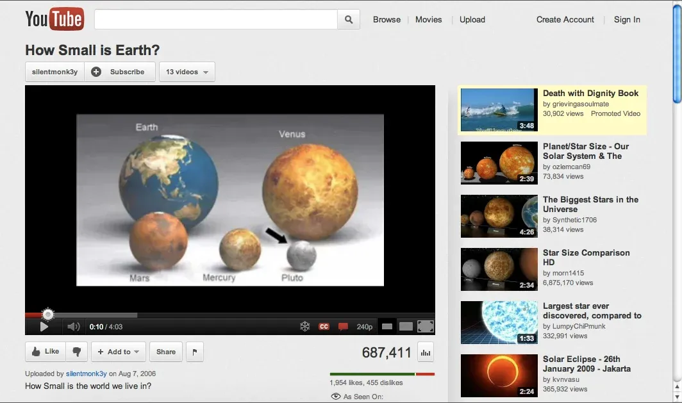Screen dimensions: 682x403
Task: Open the Star Size Comparison HD thumbnail
Action: [499, 270]
